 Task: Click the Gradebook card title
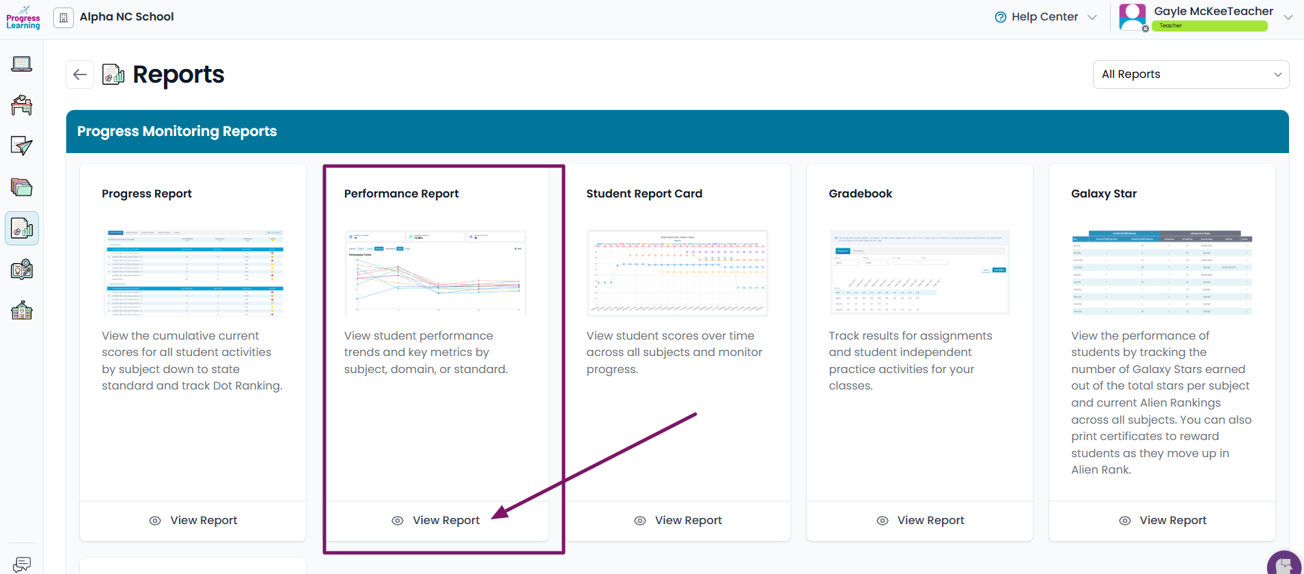[861, 194]
